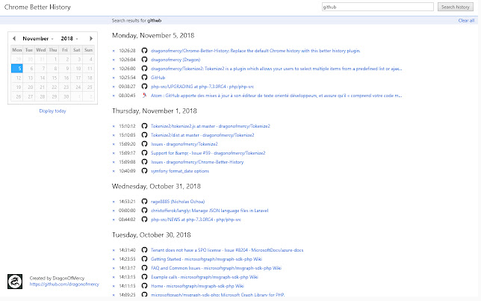This screenshot has height=301, width=481.
Task: Go to previous month in calendar
Action: pos(14,38)
